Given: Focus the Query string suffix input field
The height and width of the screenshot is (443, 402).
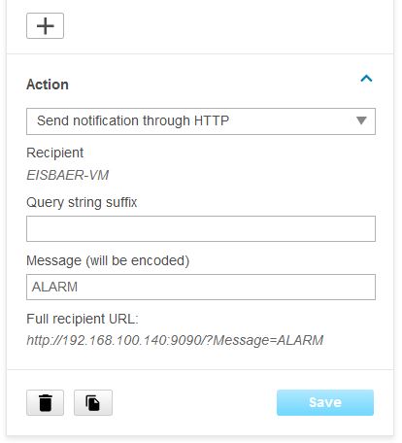Looking at the screenshot, I should (201, 228).
